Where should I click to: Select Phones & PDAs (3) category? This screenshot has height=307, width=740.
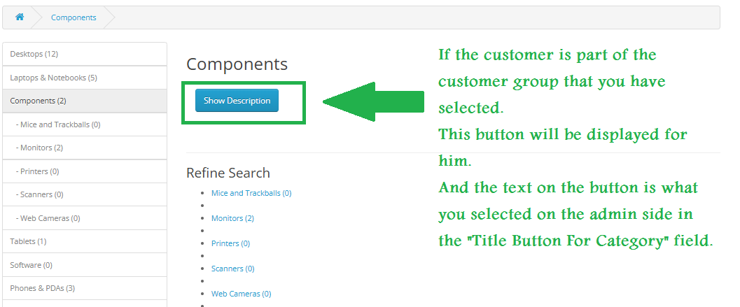tap(42, 288)
